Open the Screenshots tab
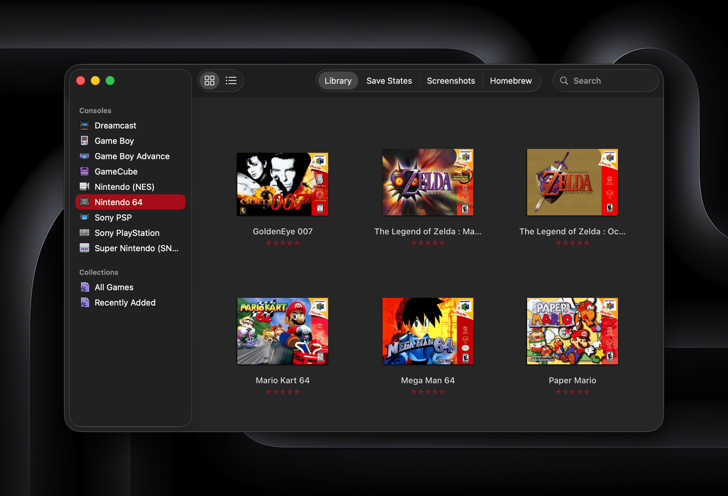 [x=451, y=81]
